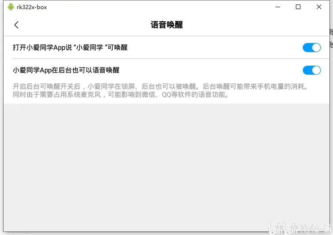Minimize the rk322x-box window
The width and height of the screenshot is (333, 235).
coord(278,7)
